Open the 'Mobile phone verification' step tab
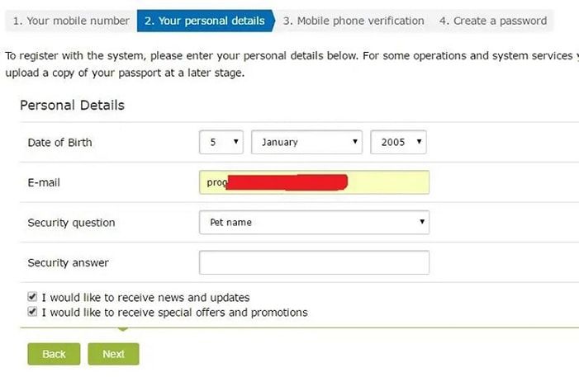 354,21
